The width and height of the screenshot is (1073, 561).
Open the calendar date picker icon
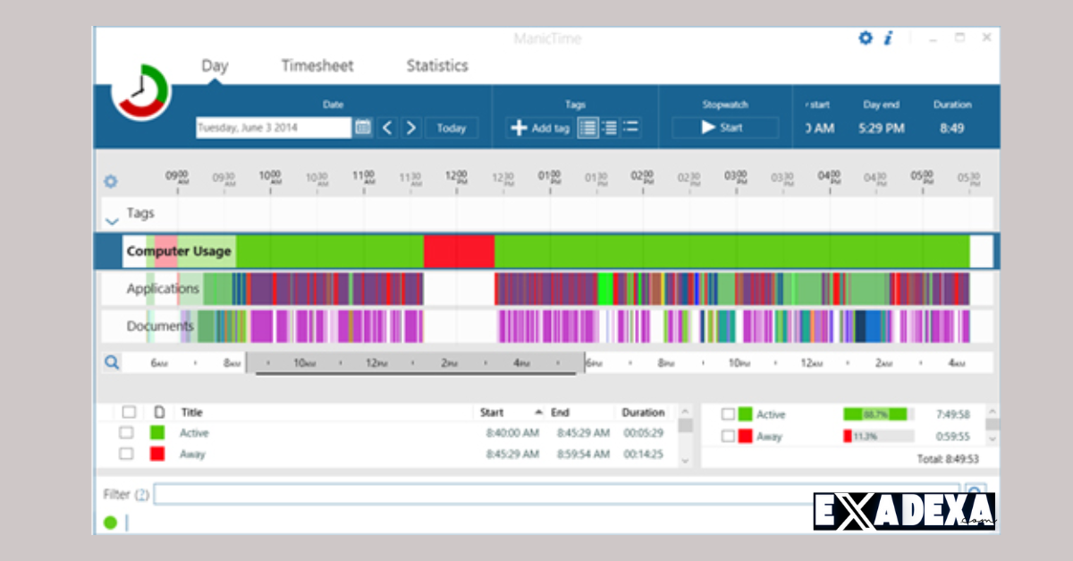(363, 128)
